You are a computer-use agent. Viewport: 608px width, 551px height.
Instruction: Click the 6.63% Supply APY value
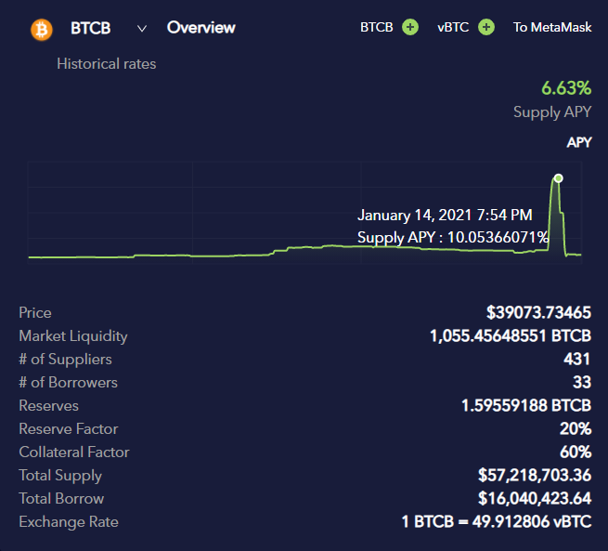[566, 88]
